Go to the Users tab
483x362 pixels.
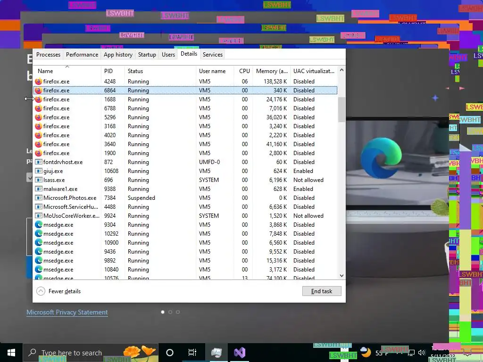(168, 55)
